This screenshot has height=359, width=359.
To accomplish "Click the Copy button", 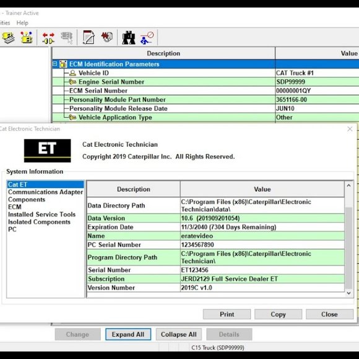I will (x=278, y=314).
